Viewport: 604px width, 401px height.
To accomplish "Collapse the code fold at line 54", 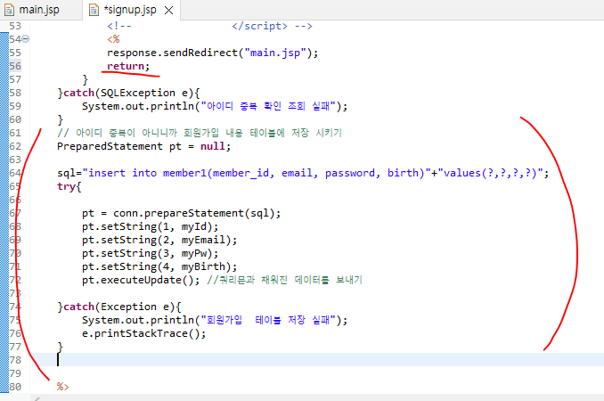I will tap(26, 39).
